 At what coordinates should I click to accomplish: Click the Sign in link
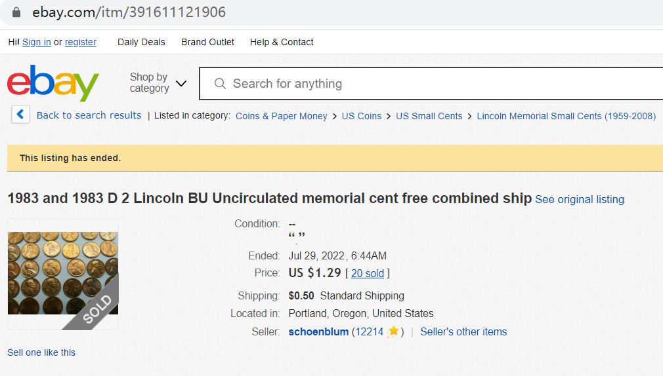37,42
